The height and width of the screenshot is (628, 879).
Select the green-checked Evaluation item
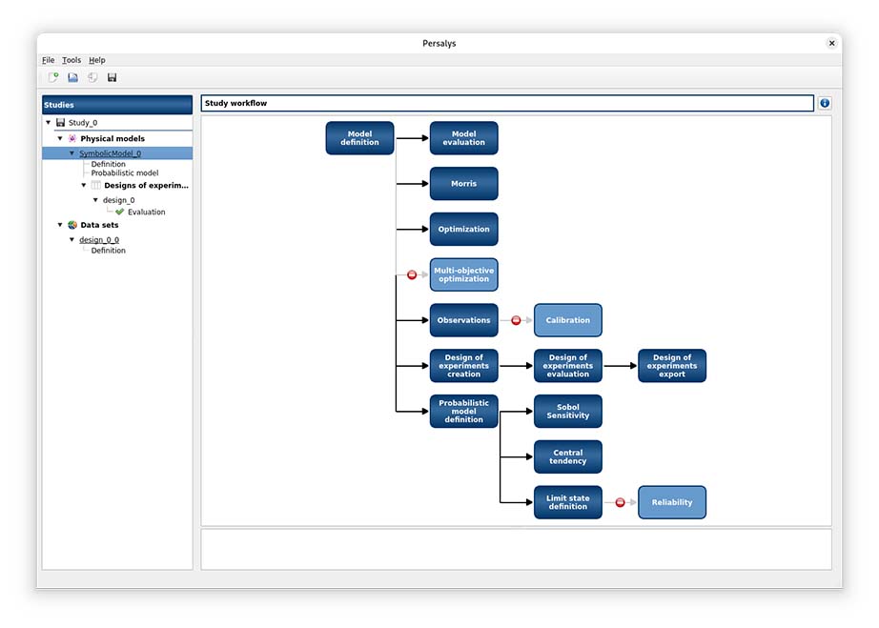click(x=146, y=213)
